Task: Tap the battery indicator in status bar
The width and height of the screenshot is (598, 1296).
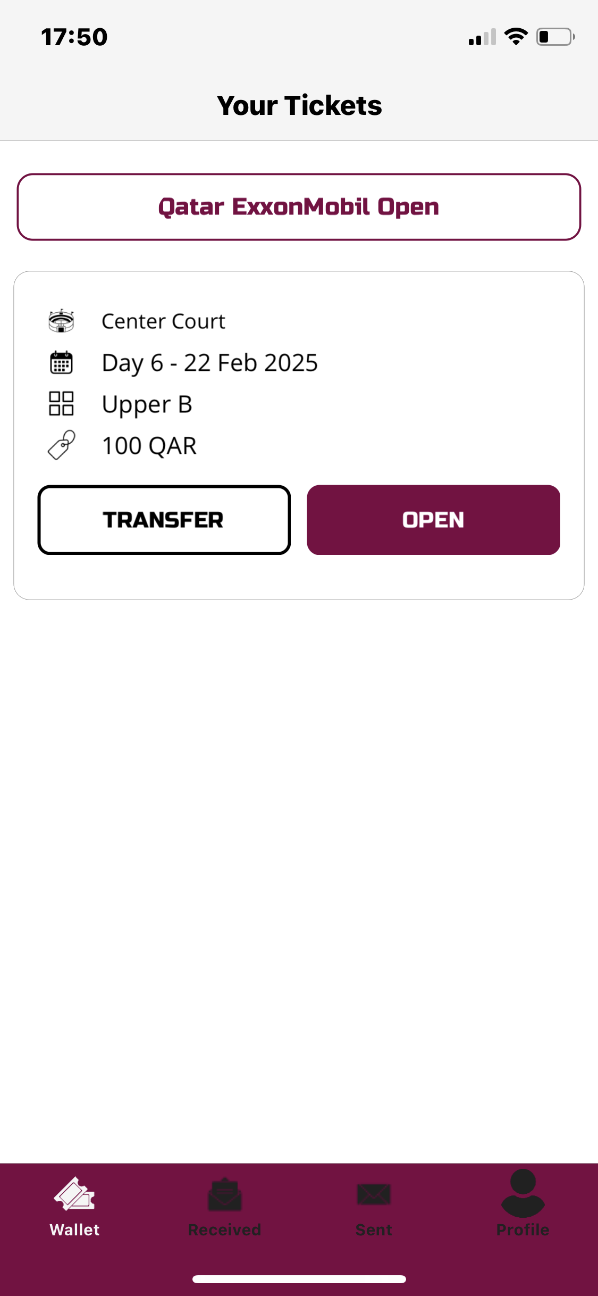Action: click(x=555, y=37)
